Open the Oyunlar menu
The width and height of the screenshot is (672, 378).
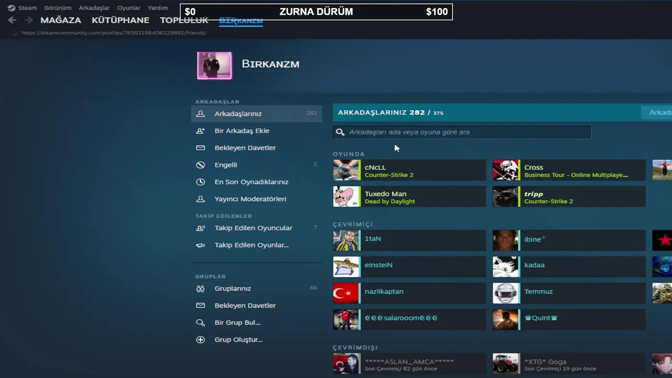point(129,8)
